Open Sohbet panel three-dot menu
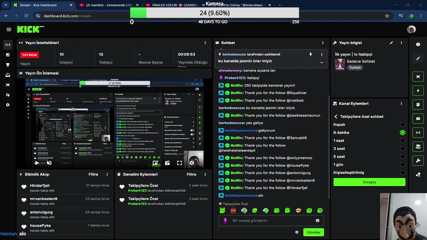The height and width of the screenshot is (240, 427). [323, 43]
